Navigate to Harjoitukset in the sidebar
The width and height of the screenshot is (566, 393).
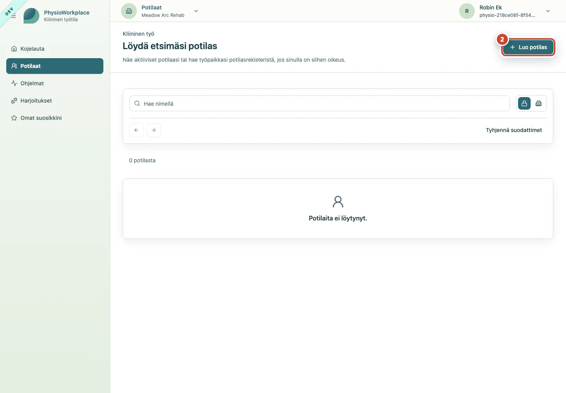tap(55, 101)
